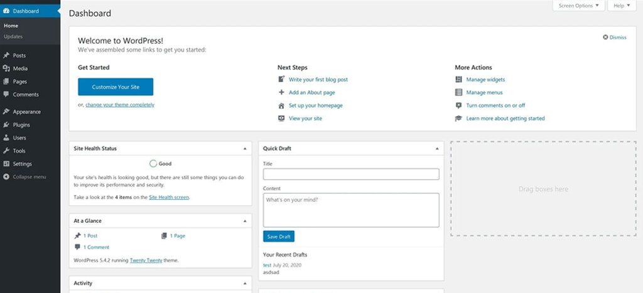The image size is (643, 293).
Task: Open the Pages menu label
Action: tap(19, 82)
